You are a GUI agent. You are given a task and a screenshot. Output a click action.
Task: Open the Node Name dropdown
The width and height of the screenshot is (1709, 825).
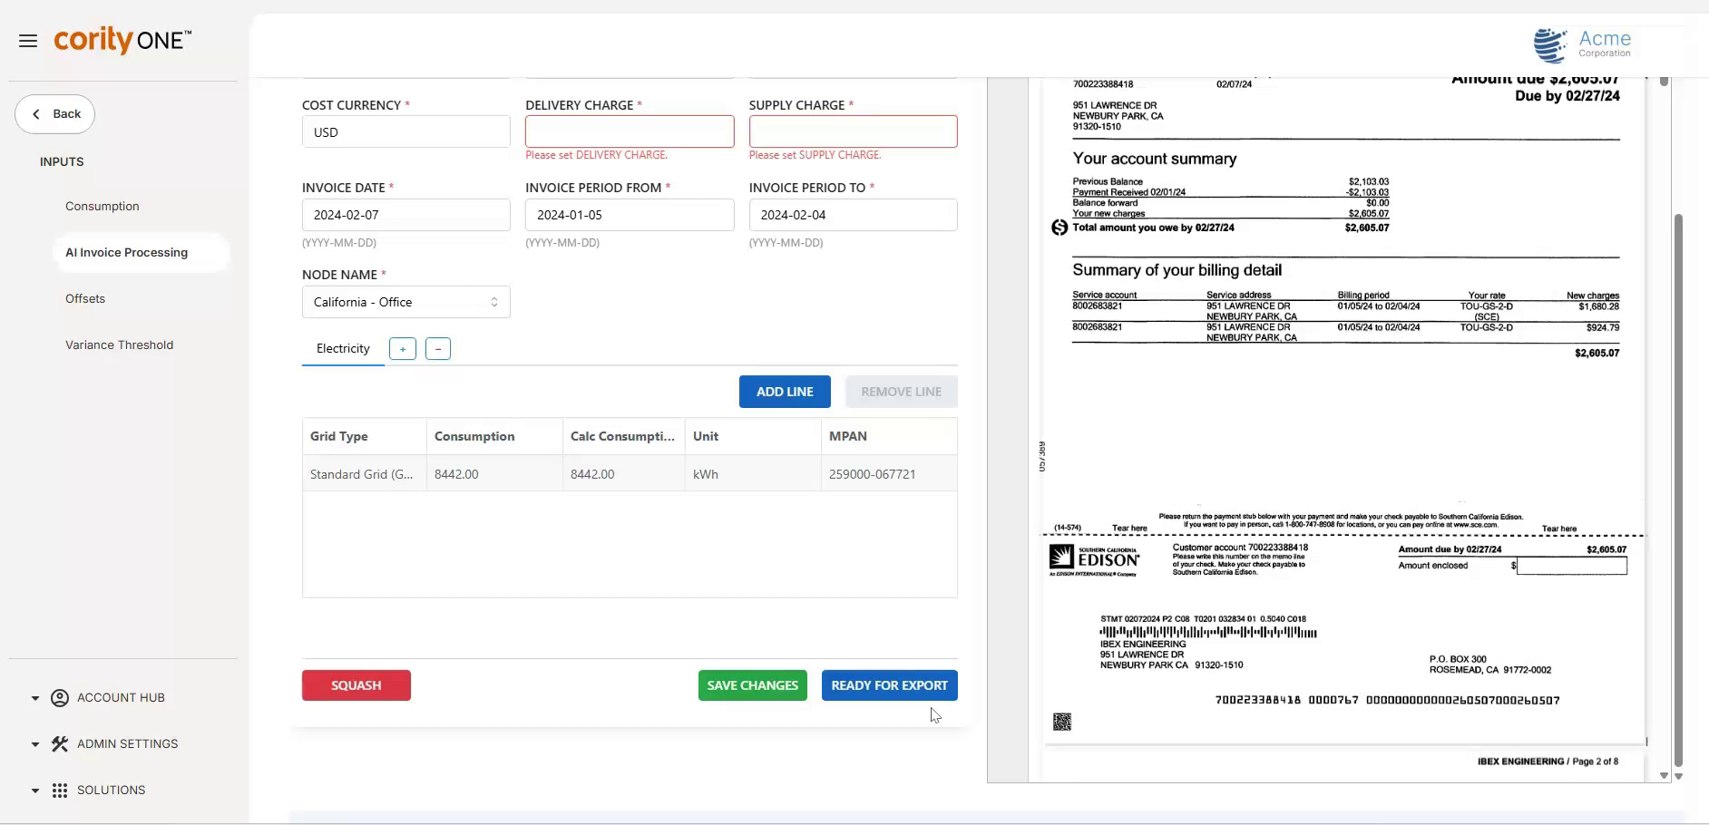click(405, 302)
